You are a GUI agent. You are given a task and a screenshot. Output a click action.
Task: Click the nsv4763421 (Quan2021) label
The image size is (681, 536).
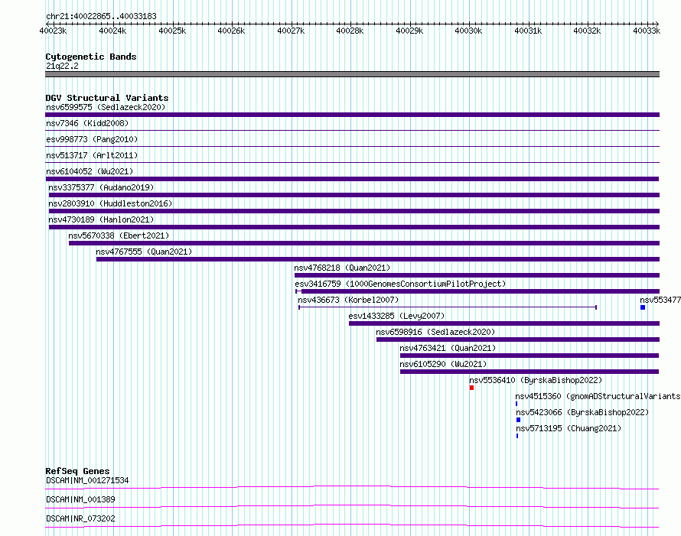click(448, 348)
